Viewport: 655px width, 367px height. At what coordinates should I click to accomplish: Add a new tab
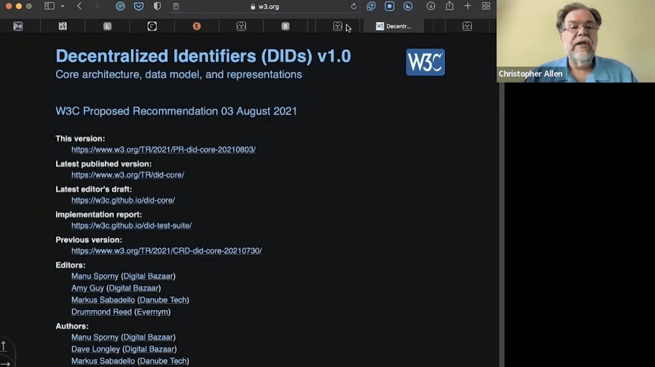click(467, 6)
